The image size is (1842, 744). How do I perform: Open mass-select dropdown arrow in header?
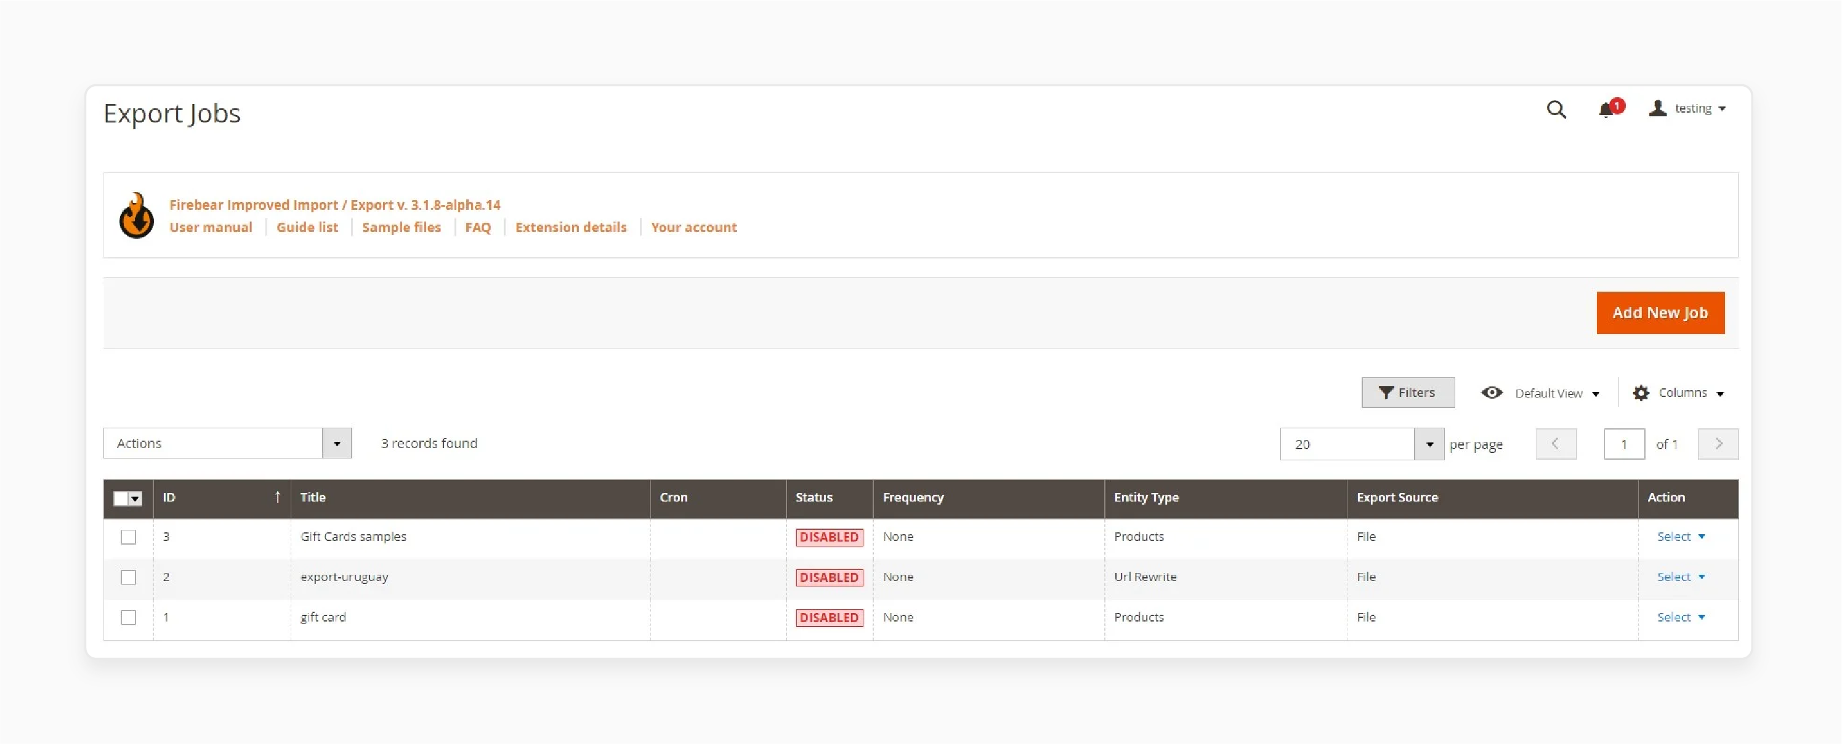[135, 499]
